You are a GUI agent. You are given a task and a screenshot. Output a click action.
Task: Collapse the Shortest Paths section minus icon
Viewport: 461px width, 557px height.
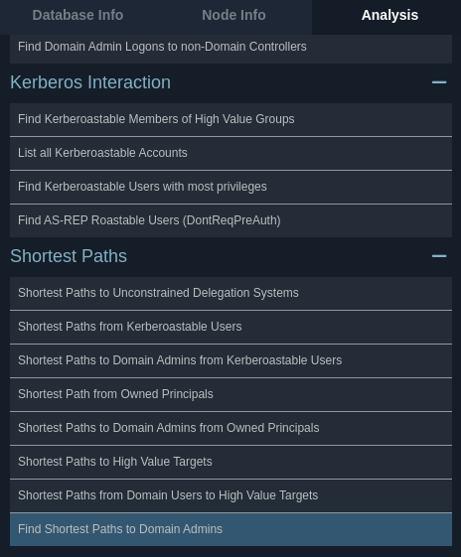pos(439,256)
